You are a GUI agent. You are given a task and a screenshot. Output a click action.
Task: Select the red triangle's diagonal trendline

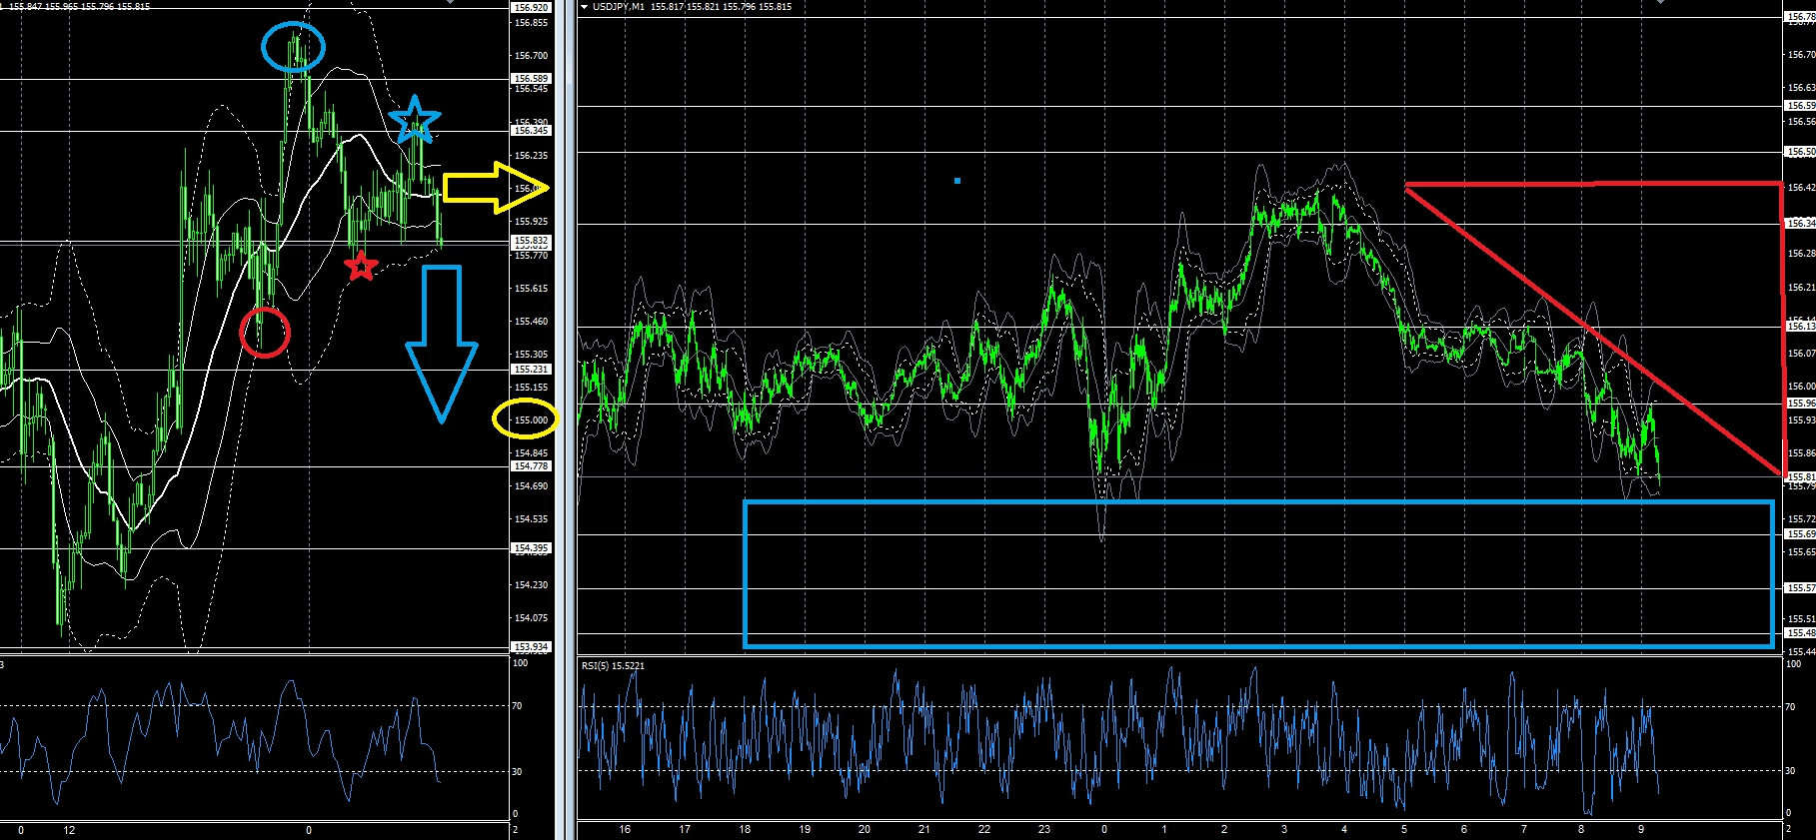click(1593, 329)
